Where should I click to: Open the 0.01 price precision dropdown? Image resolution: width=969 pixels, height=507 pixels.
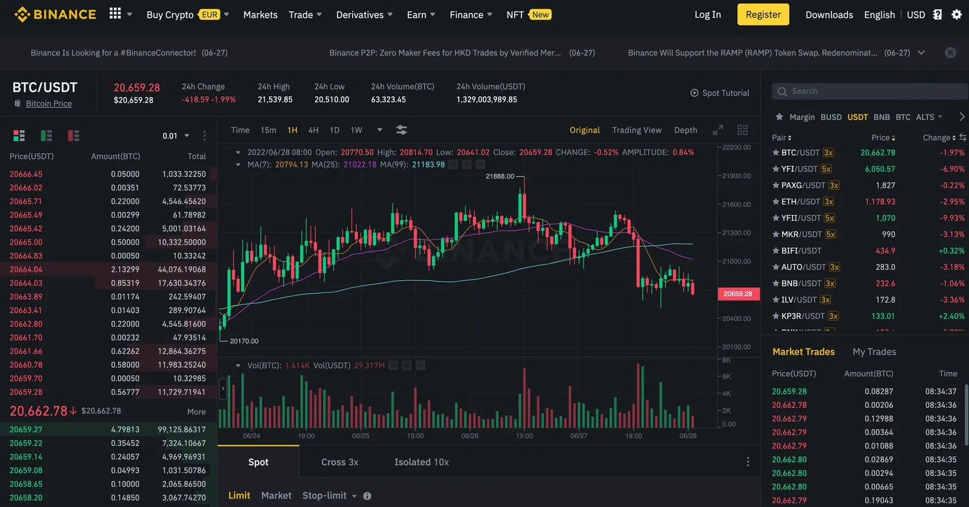(176, 136)
